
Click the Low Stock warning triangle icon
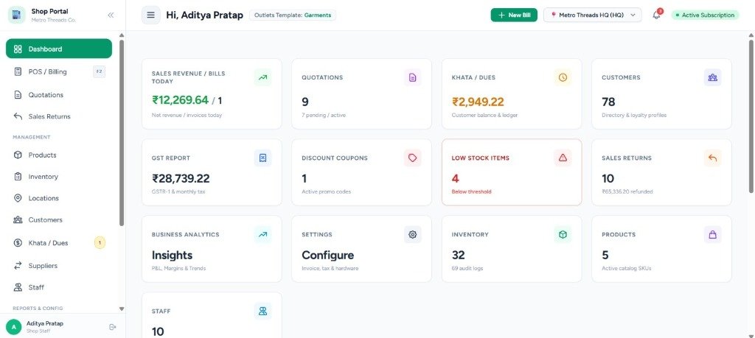click(x=563, y=158)
